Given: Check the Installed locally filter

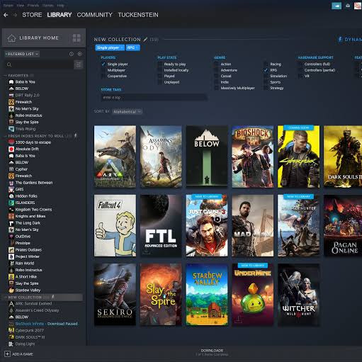Looking at the screenshot, I should (x=160, y=70).
